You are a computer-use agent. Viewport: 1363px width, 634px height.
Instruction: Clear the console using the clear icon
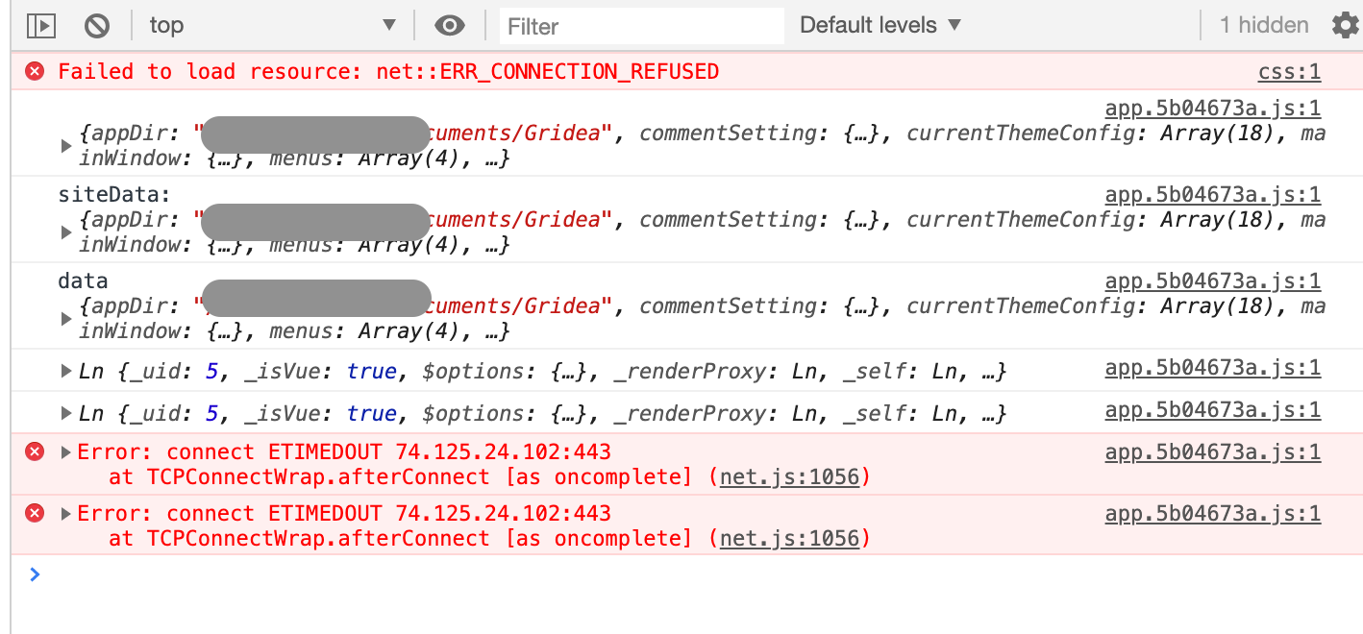pyautogui.click(x=96, y=25)
